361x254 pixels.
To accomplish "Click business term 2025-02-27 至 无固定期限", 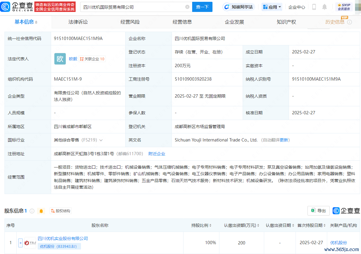I will (200, 96).
